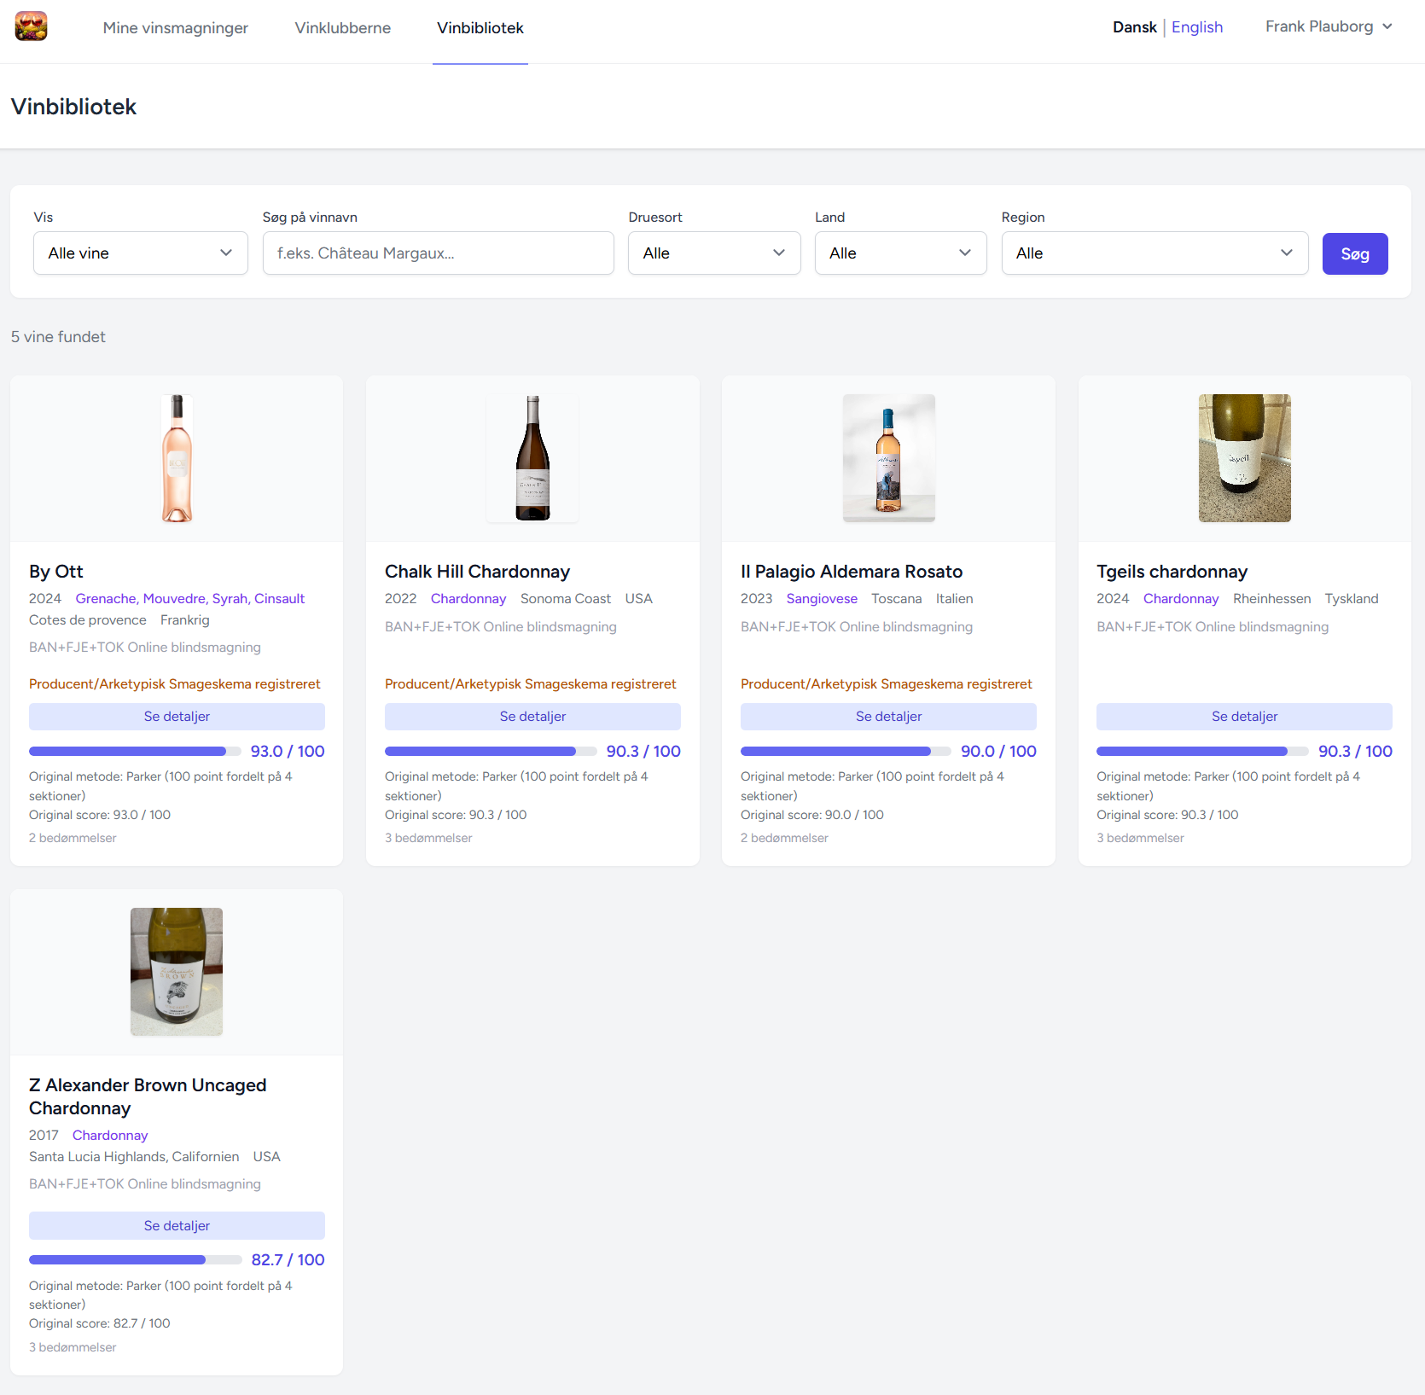
Task: Open Frank Plauborg user menu
Action: click(1329, 26)
